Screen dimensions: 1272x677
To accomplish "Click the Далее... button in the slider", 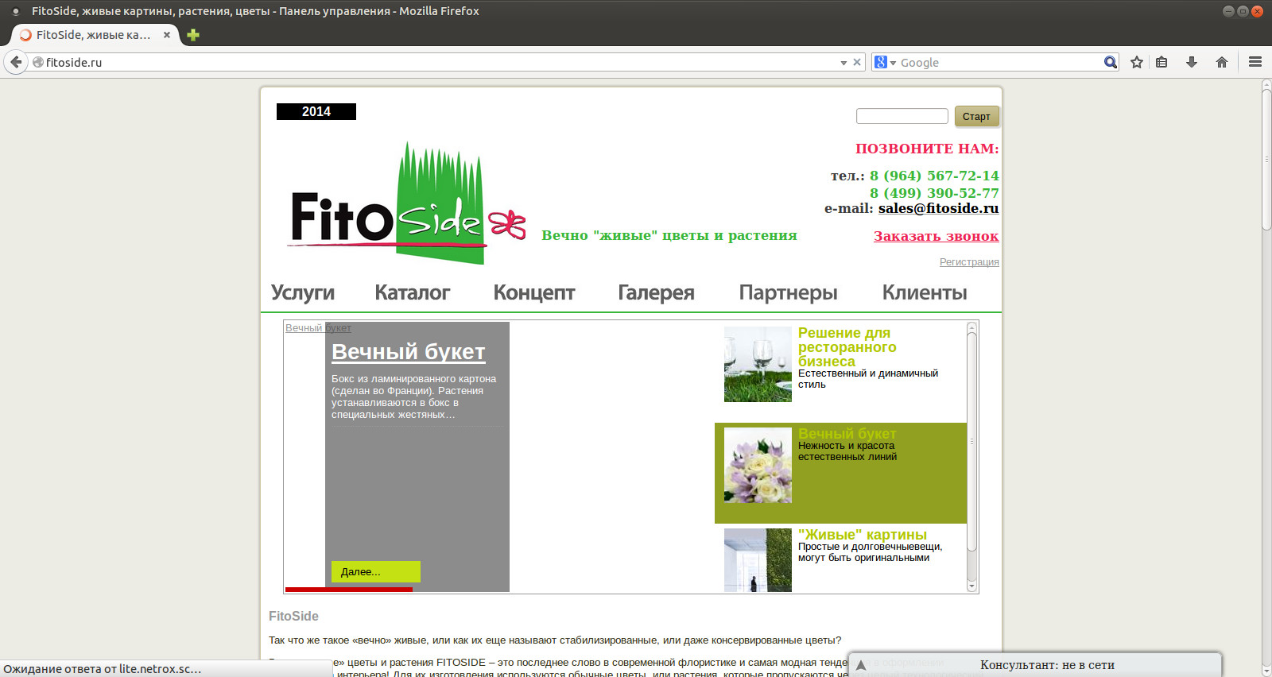I will tap(375, 571).
